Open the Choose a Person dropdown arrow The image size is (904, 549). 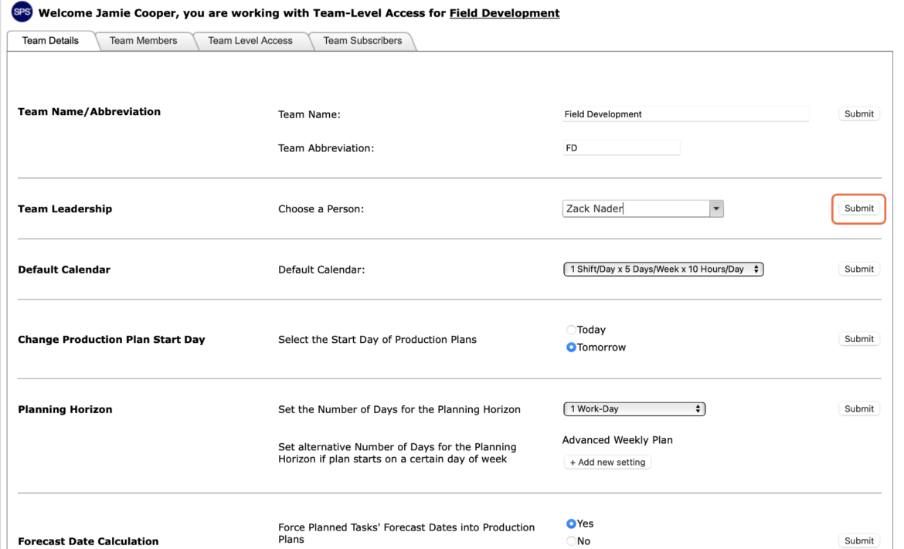click(716, 208)
